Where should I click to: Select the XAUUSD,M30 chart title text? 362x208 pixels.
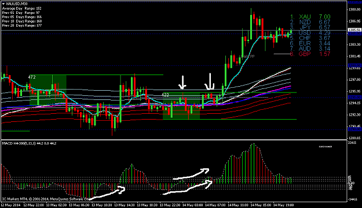(17, 4)
